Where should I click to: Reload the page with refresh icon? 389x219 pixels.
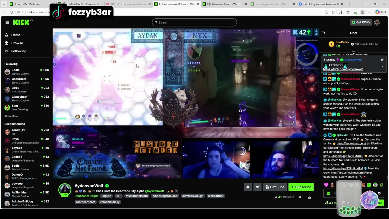(x=11, y=12)
